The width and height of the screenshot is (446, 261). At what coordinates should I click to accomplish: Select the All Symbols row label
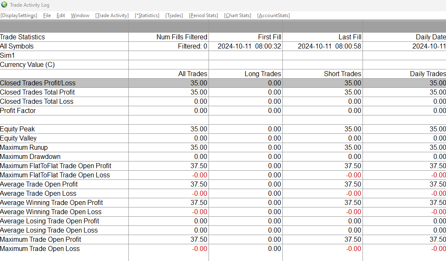[17, 46]
